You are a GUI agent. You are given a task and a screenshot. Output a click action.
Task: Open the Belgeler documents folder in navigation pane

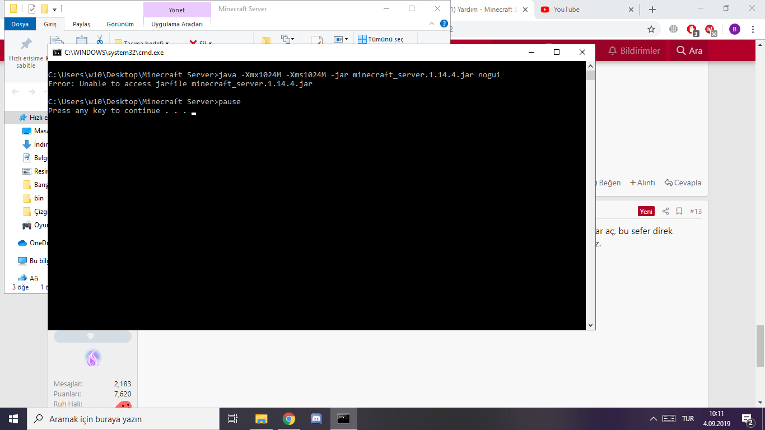coord(35,158)
